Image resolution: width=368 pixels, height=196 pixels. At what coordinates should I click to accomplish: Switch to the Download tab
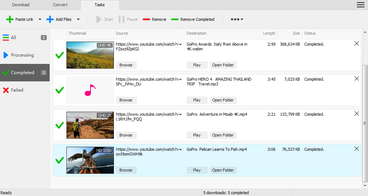tap(21, 5)
